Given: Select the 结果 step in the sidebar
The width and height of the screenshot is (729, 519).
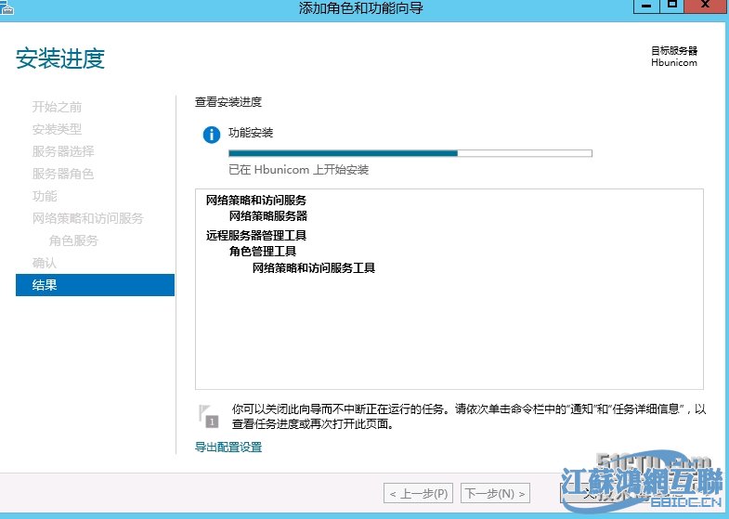Looking at the screenshot, I should 95,285.
